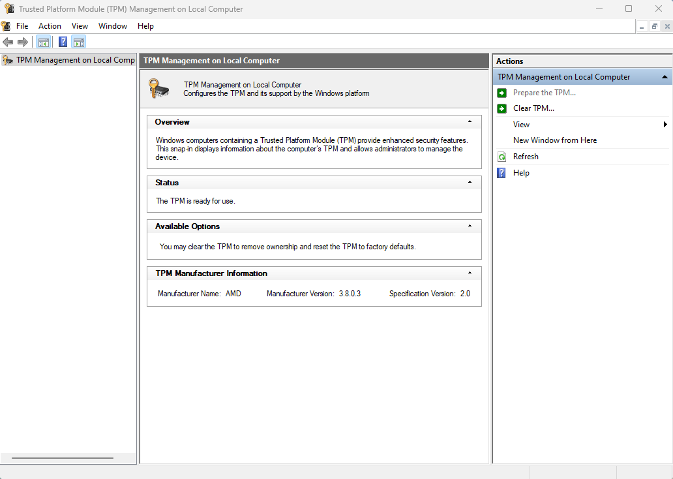Open the Help menu in menu bar
Screen dimensions: 673x479
(x=145, y=26)
